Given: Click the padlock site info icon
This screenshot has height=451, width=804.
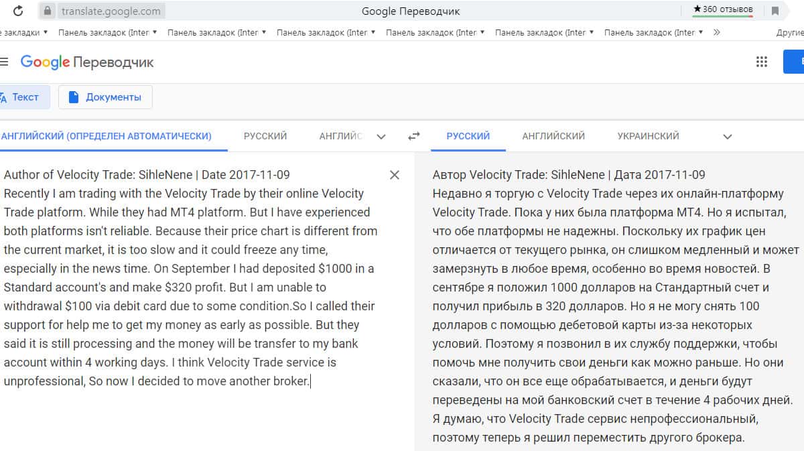Looking at the screenshot, I should click(x=47, y=11).
